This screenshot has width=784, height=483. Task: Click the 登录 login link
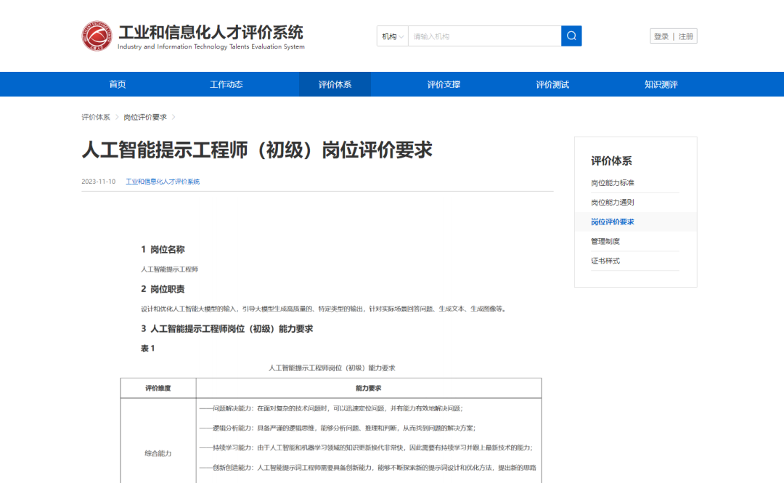pyautogui.click(x=661, y=36)
